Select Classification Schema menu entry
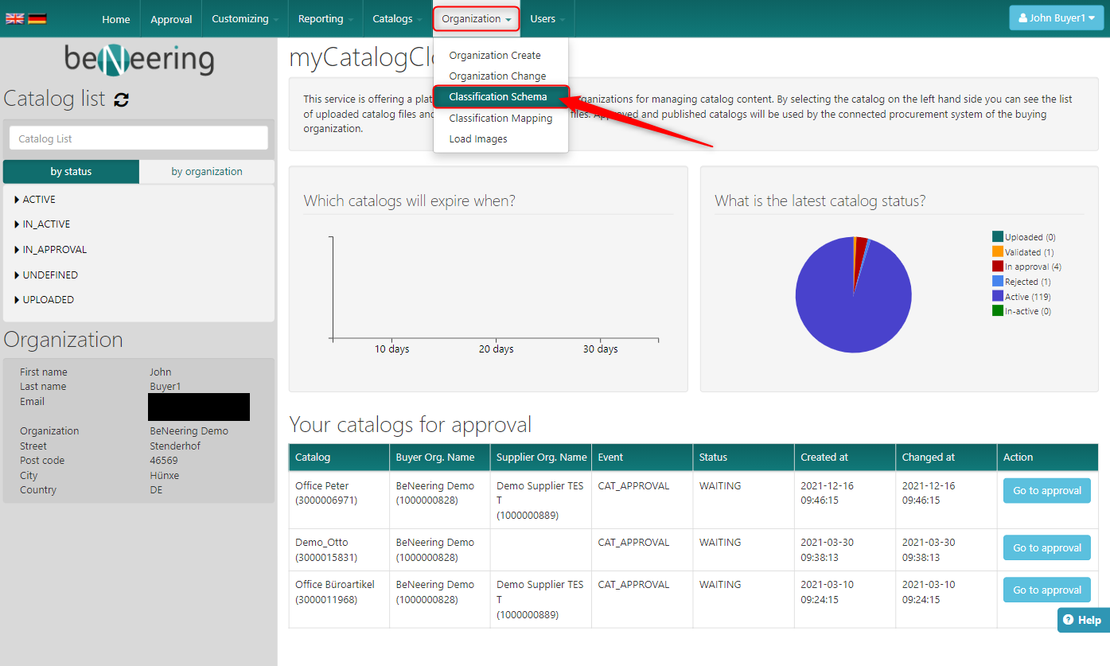The height and width of the screenshot is (666, 1110). click(498, 97)
